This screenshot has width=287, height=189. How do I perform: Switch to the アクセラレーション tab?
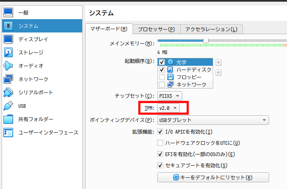pos(211,29)
